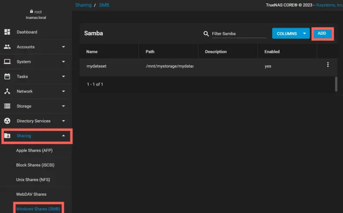This screenshot has width=343, height=213.
Task: Click the Samba table title
Action: tap(93, 33)
